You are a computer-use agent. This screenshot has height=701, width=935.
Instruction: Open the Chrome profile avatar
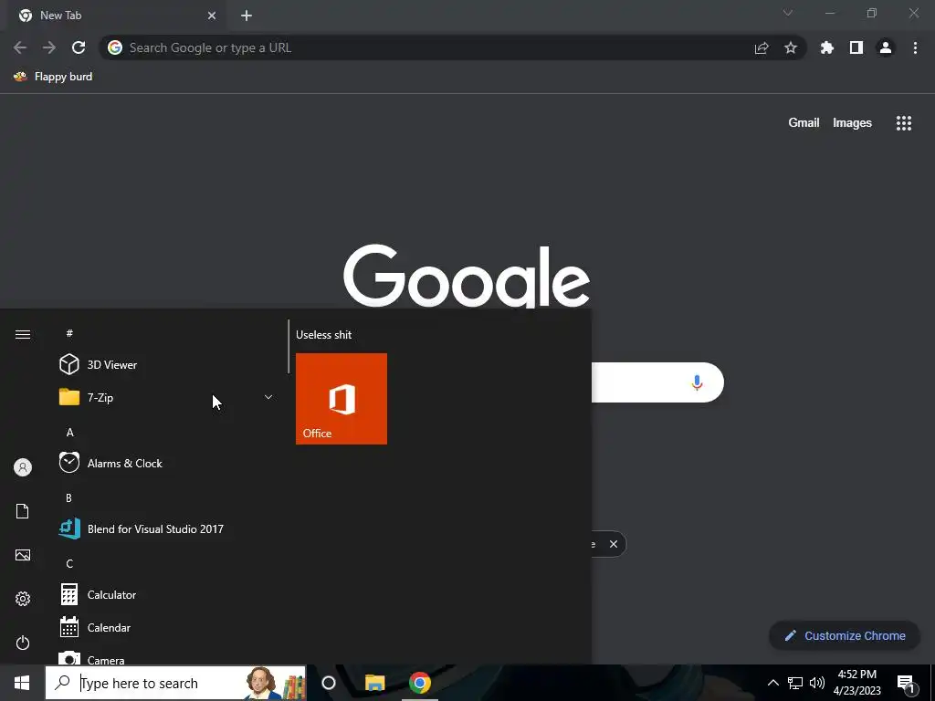pos(886,47)
